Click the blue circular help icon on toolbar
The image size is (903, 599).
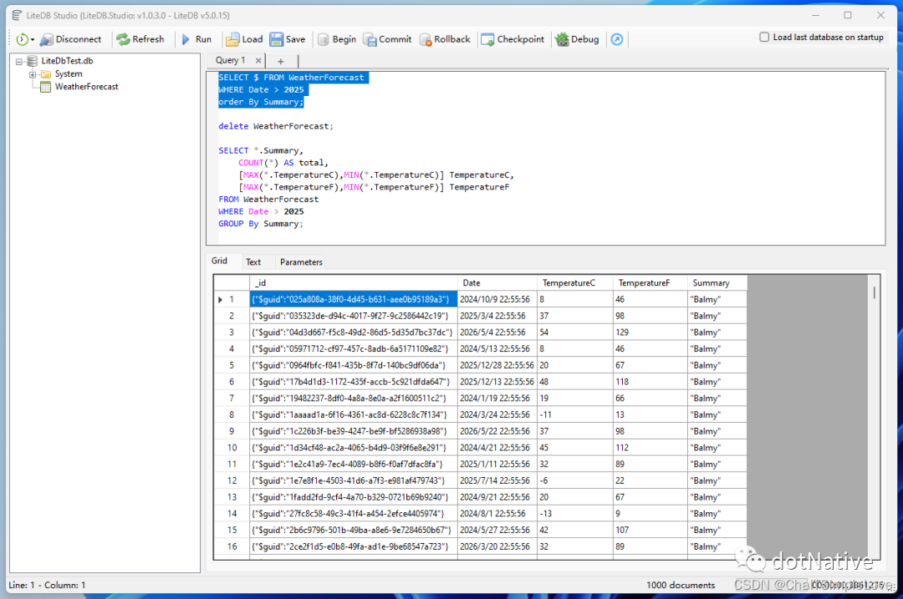pyautogui.click(x=616, y=38)
